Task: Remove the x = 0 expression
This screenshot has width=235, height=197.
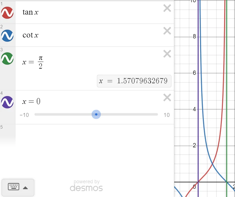Action: point(167,98)
